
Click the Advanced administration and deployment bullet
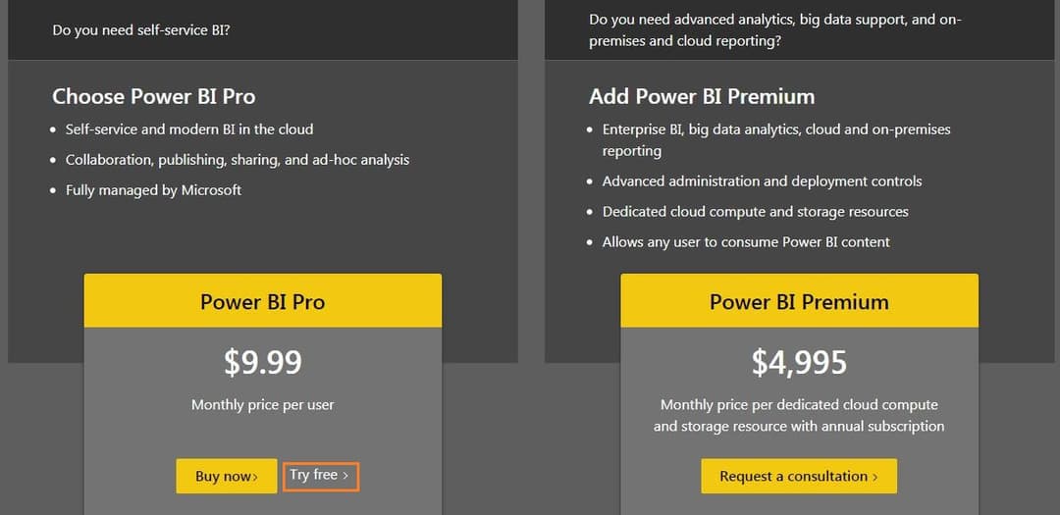(x=762, y=180)
